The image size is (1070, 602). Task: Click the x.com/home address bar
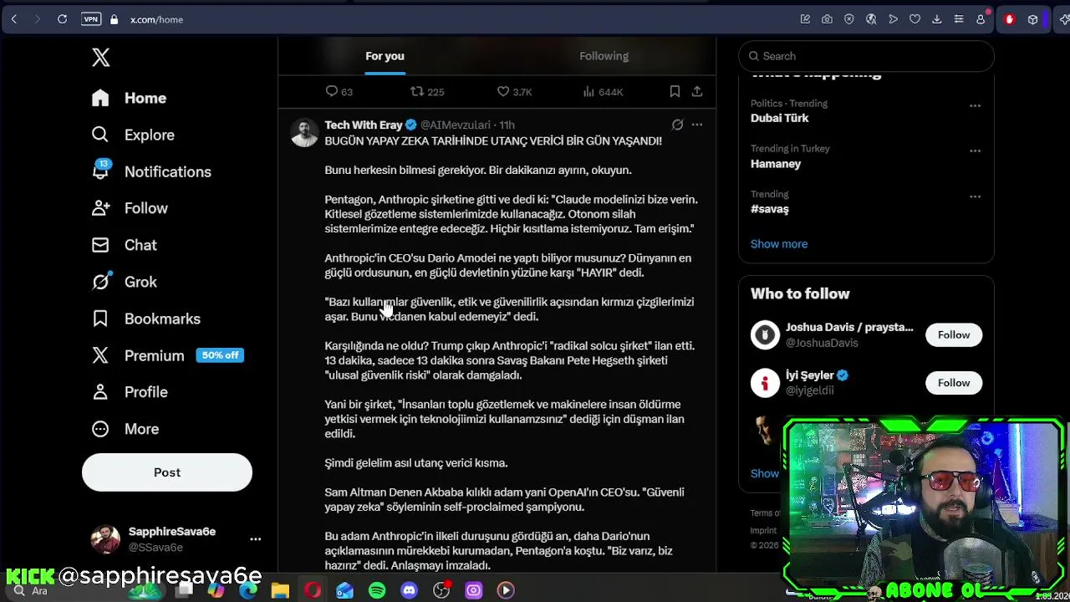coord(156,19)
